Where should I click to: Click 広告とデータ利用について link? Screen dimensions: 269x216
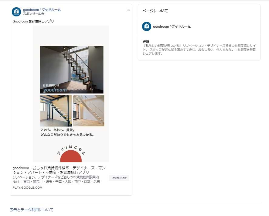(x=31, y=210)
